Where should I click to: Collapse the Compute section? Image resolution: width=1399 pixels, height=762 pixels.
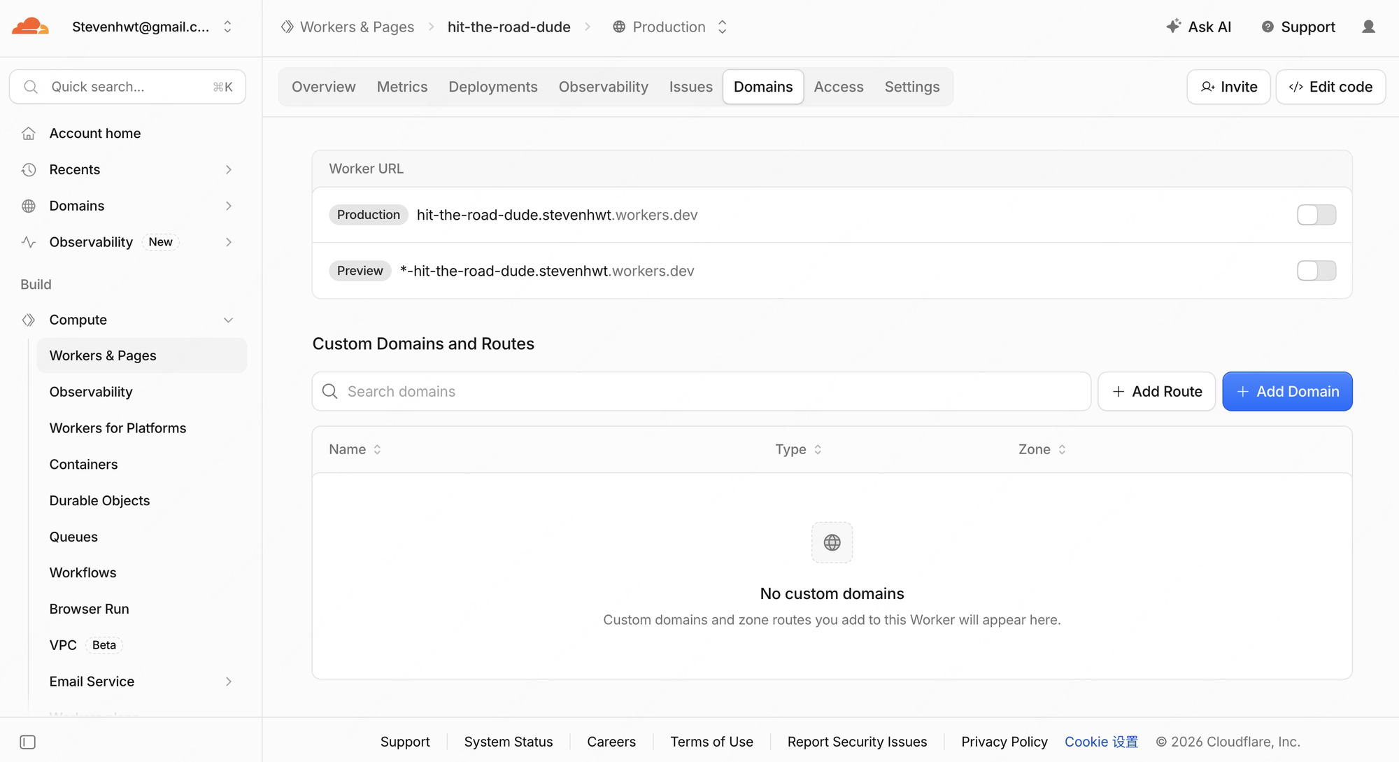(x=229, y=320)
